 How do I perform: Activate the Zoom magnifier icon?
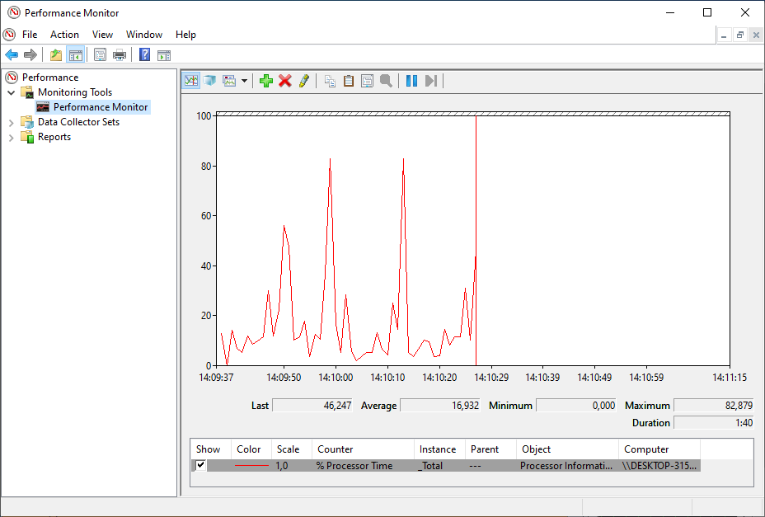point(385,80)
